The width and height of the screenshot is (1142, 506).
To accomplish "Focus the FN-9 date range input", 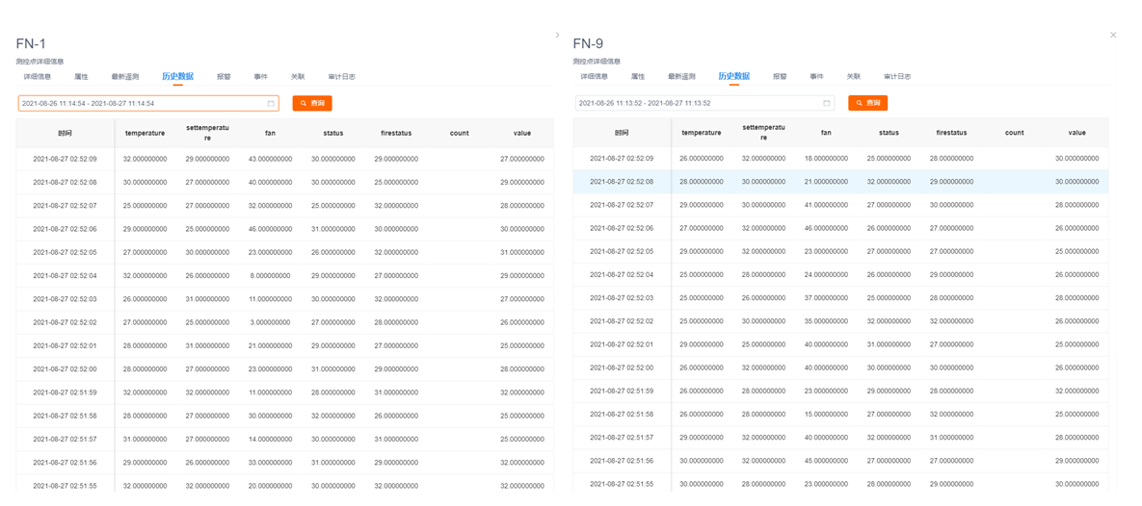I will [x=704, y=103].
